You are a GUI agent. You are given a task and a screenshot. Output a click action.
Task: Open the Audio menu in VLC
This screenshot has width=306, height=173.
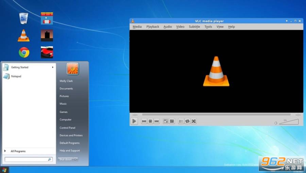[x=168, y=27]
